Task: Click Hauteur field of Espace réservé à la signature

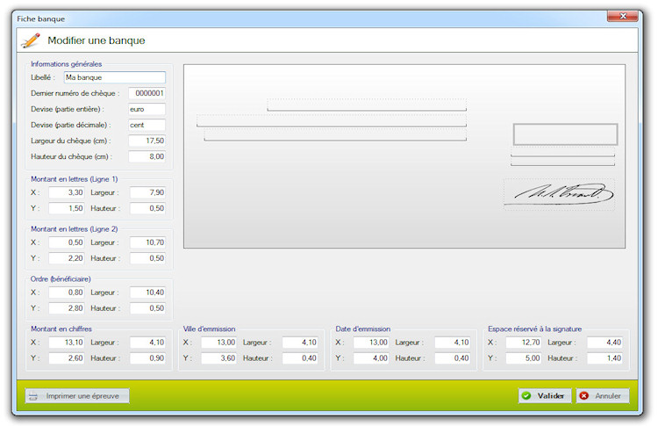Action: pos(604,358)
